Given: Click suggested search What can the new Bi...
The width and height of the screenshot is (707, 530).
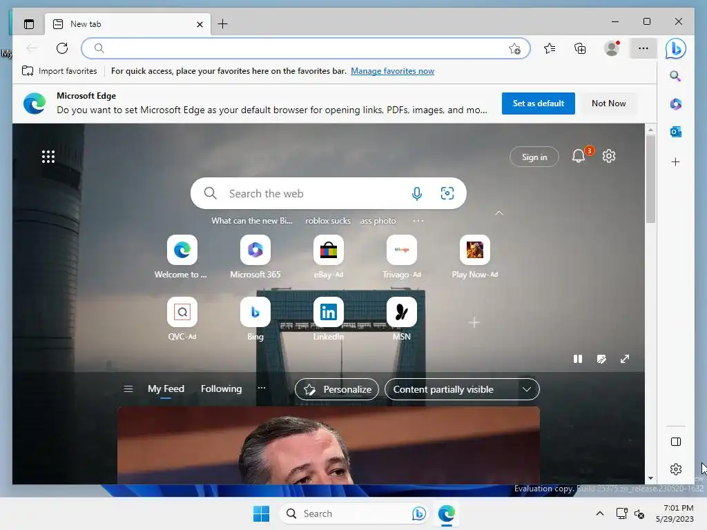Looking at the screenshot, I should tap(252, 221).
